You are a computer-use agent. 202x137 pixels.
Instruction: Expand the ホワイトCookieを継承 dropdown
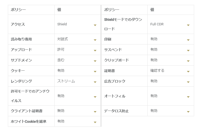coord(95,122)
